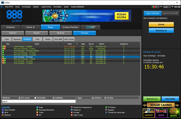
Task: Click the Abrir lobby button
Action: coord(170,99)
